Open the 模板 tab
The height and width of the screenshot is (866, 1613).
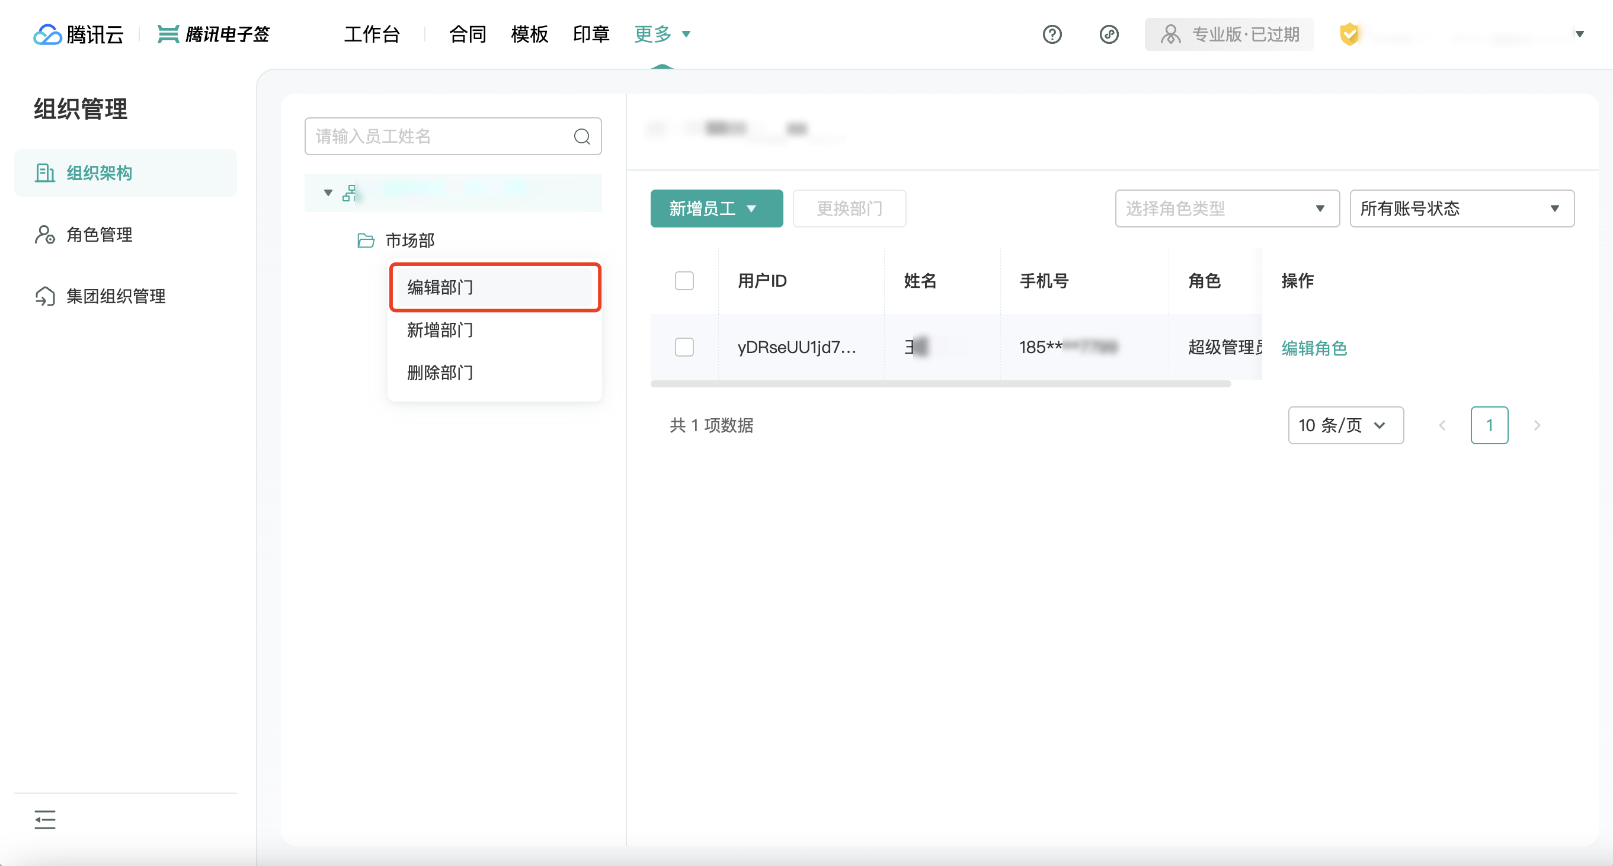point(530,34)
